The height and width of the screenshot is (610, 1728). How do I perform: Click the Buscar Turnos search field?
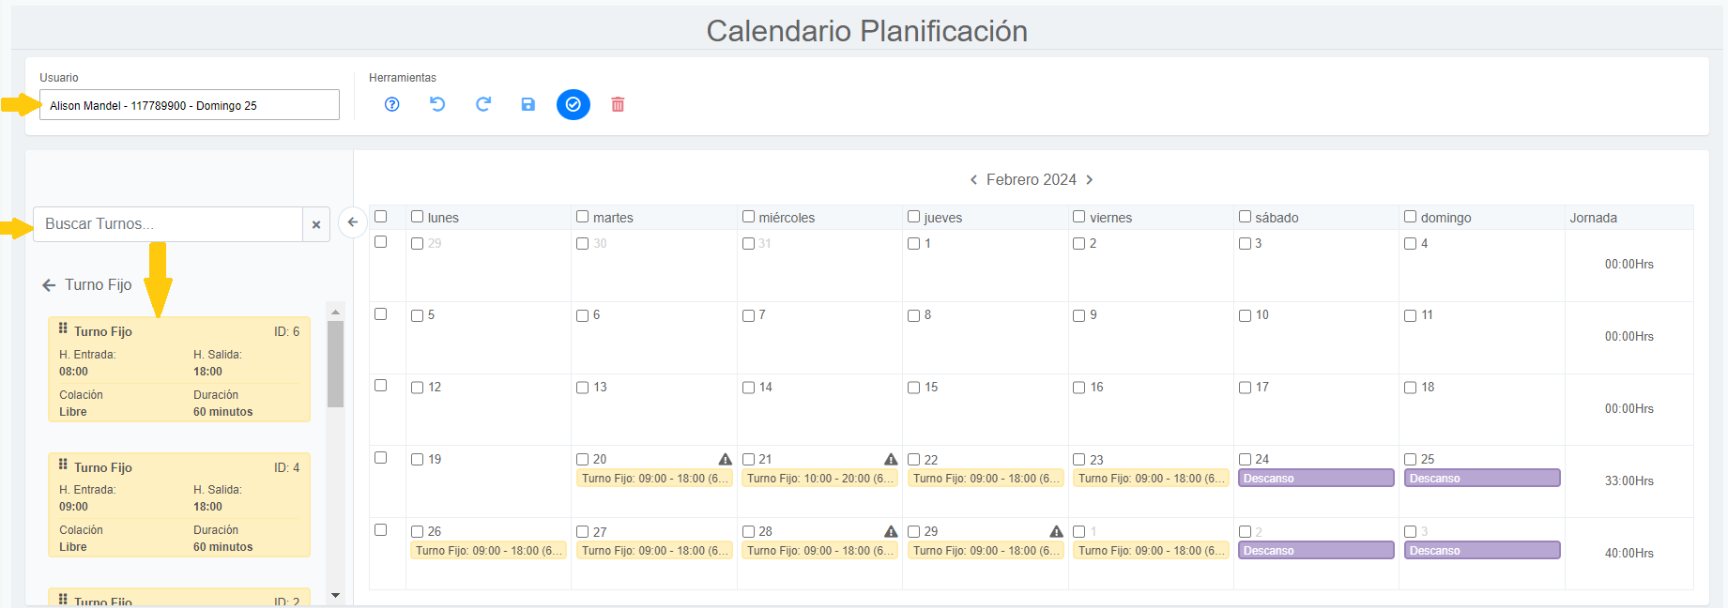click(x=169, y=224)
